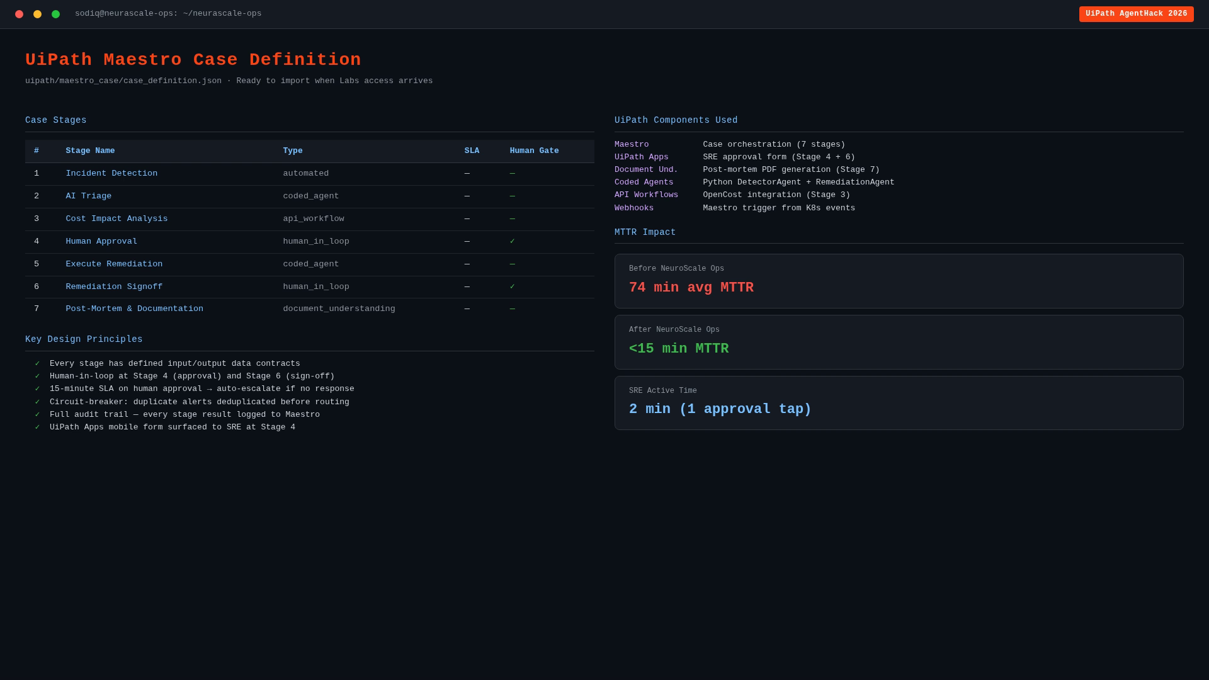Click the Maestro component label
Viewport: 1209px width, 680px height.
(x=632, y=145)
